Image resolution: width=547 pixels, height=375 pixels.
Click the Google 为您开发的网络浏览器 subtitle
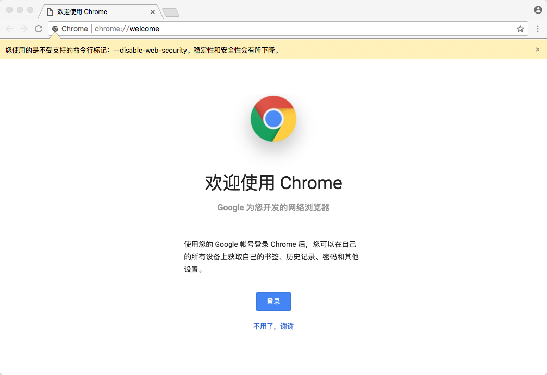pyautogui.click(x=273, y=208)
